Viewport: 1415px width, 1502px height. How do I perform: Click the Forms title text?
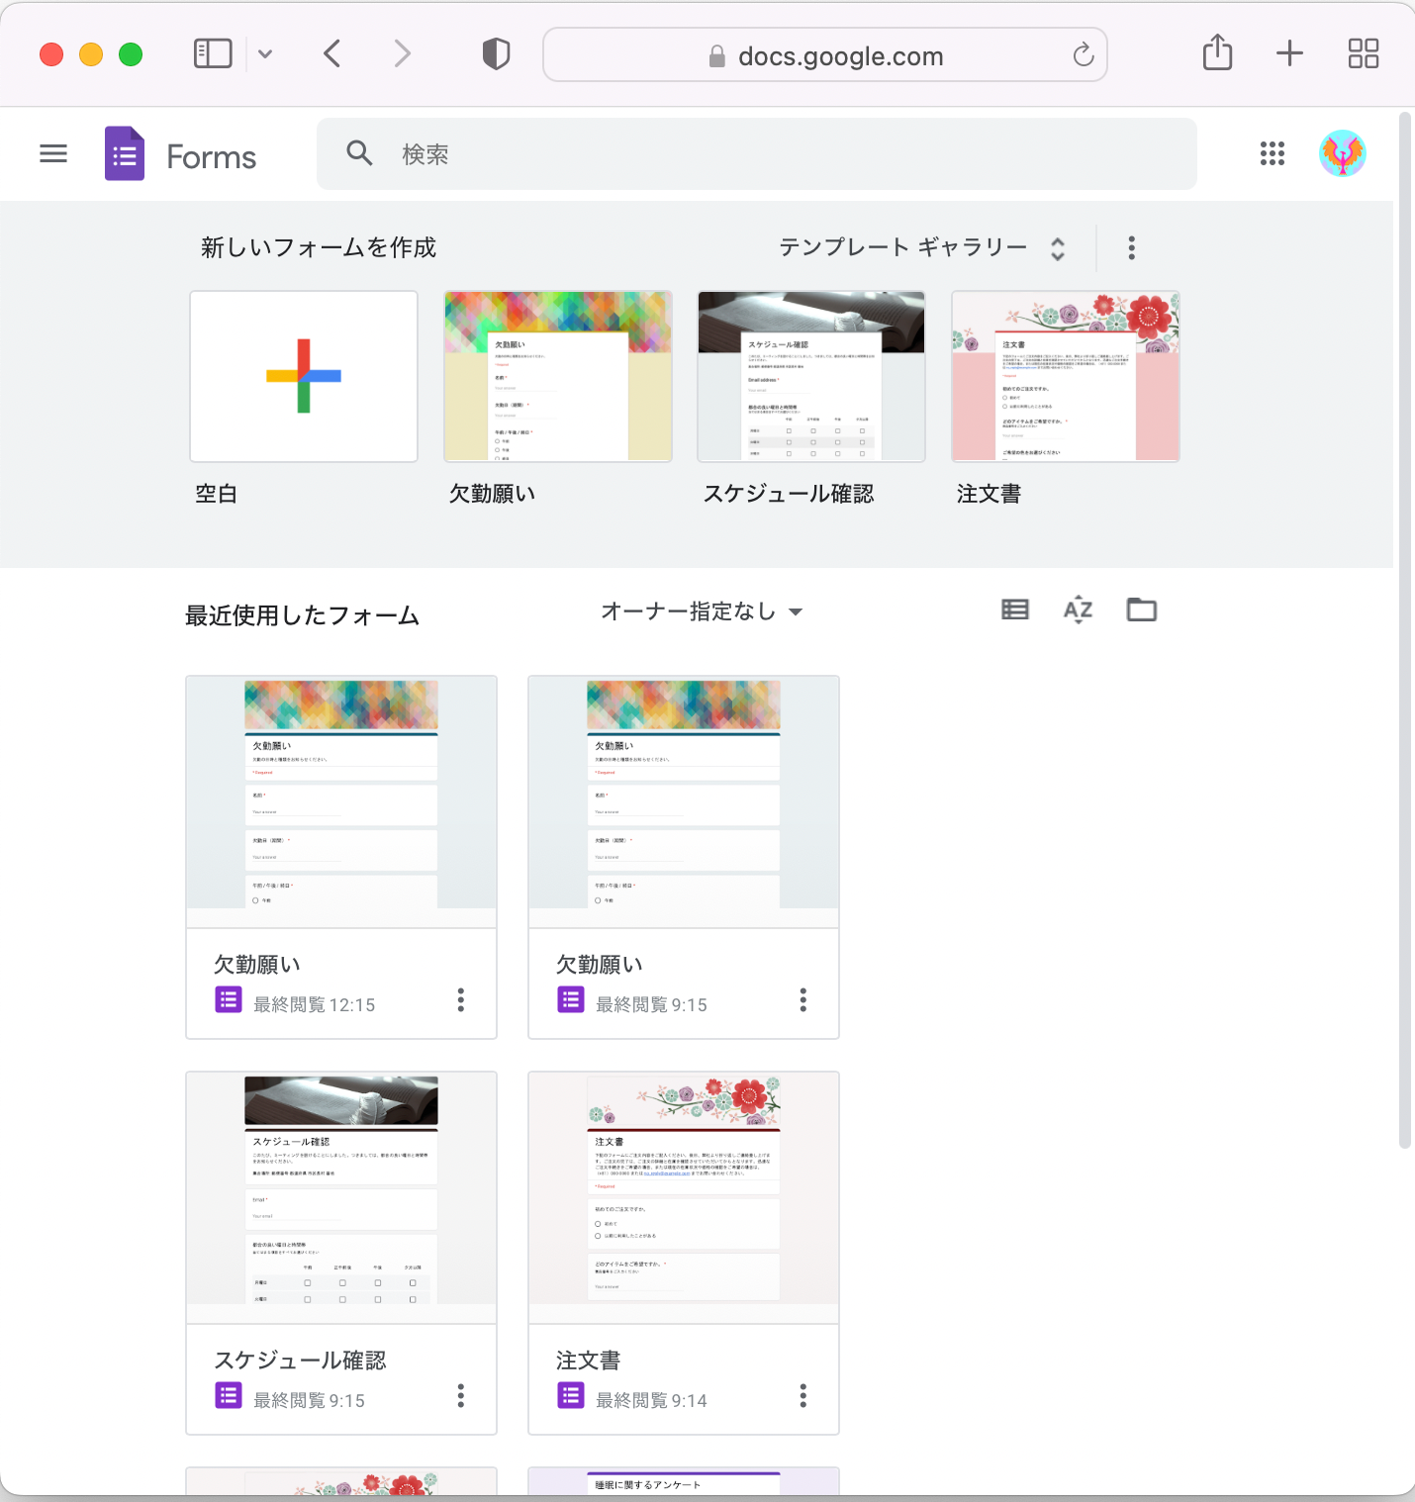(212, 156)
